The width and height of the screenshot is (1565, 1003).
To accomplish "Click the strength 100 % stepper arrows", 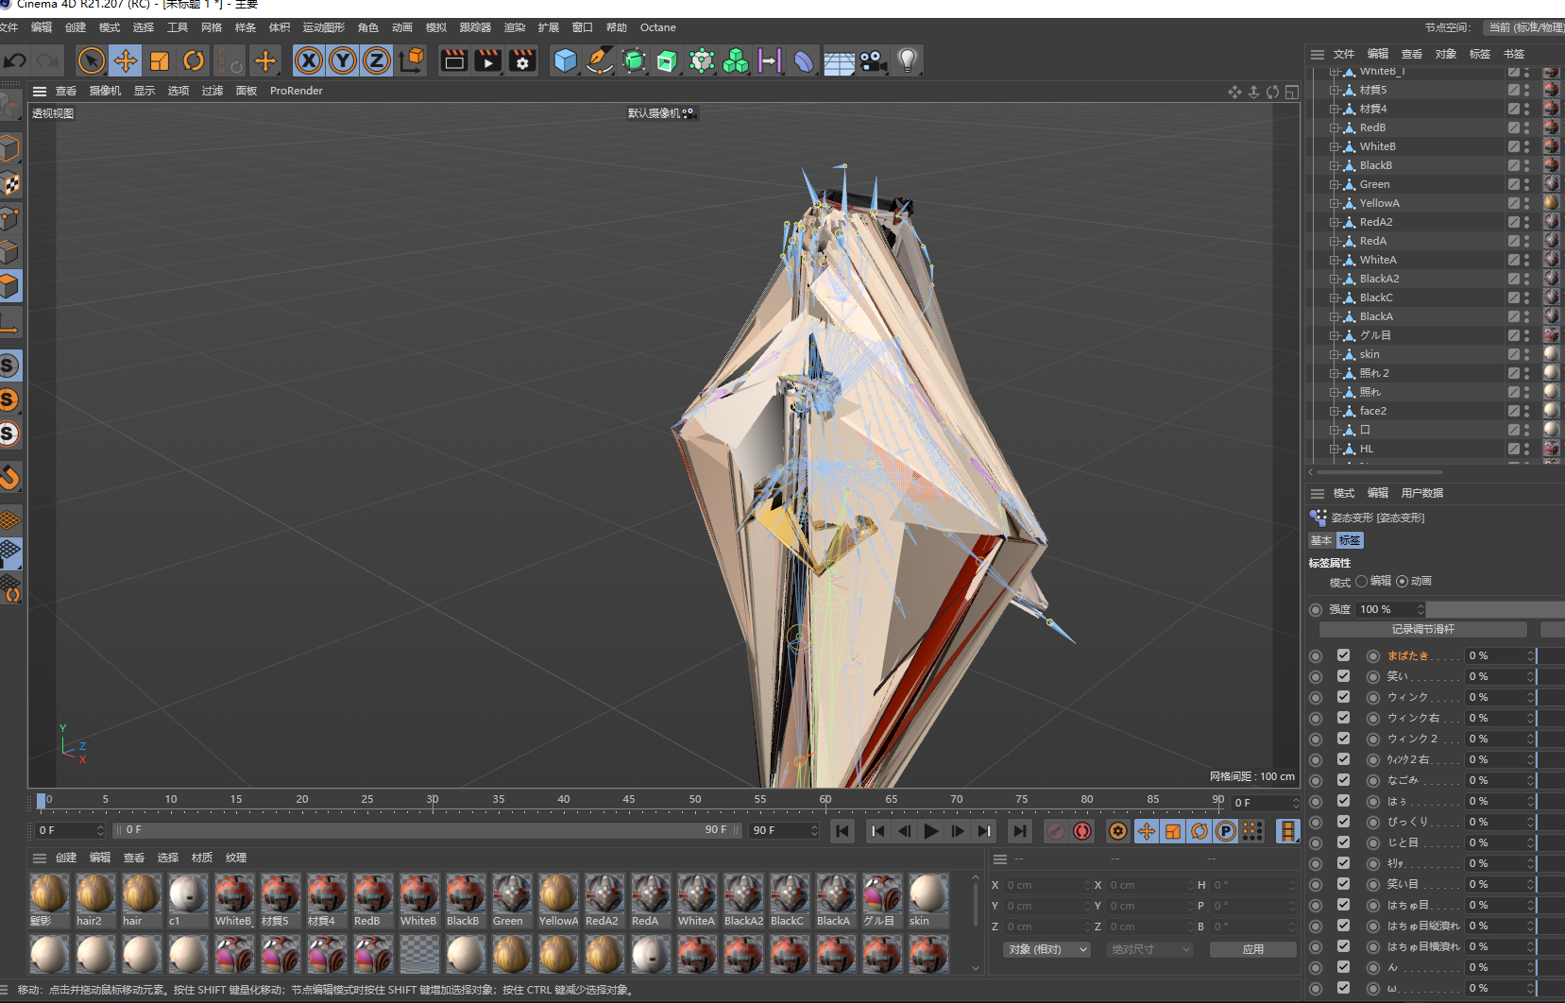I will (x=1420, y=609).
